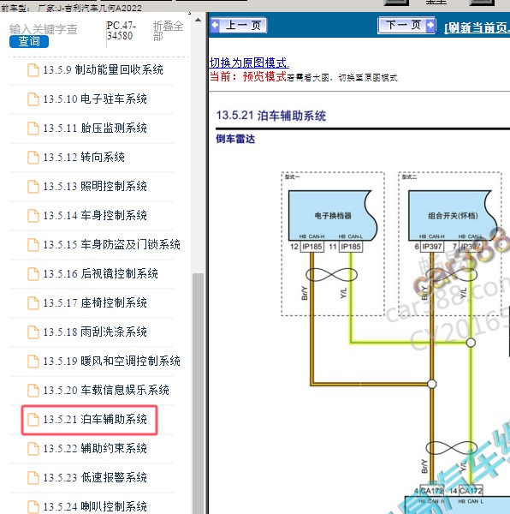Click document icon beside 13.5.23
The width and height of the screenshot is (510, 514).
tap(33, 478)
